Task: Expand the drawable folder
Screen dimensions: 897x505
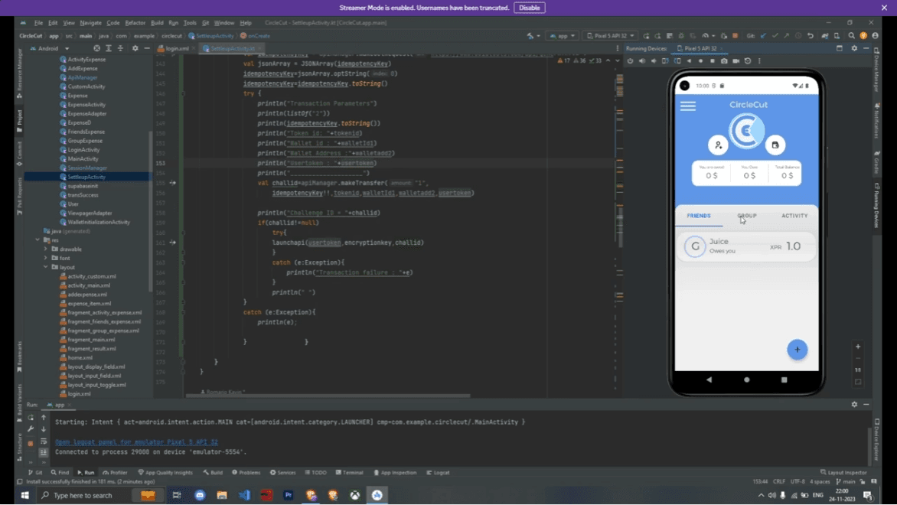Action: click(46, 249)
